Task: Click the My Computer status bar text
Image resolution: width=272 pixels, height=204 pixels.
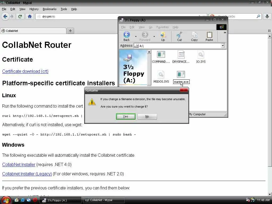Action: (x=197, y=114)
